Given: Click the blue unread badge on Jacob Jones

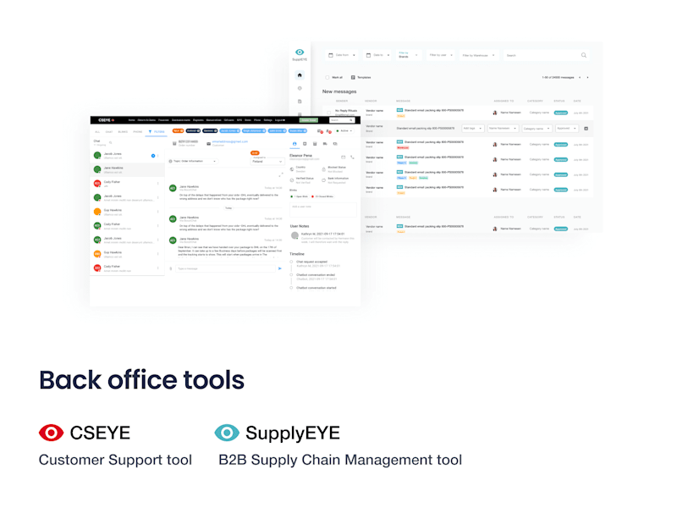Looking at the screenshot, I should [153, 156].
